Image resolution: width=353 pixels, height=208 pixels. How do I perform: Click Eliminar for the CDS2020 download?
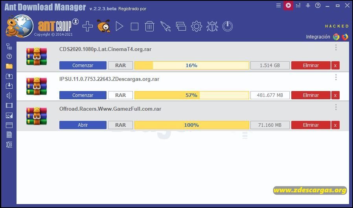(311, 66)
